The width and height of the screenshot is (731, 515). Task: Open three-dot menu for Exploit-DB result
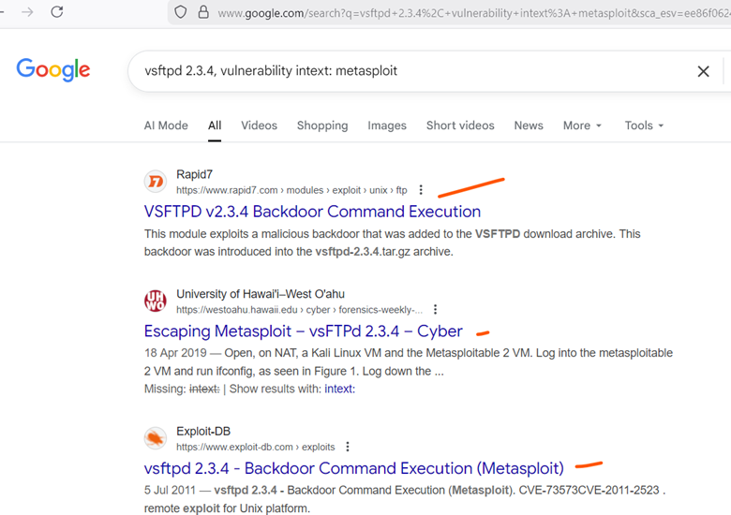348,447
